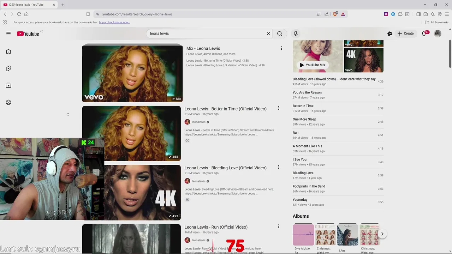The image size is (452, 254).
Task: Open Mix - Leona Lewis title
Action: (x=203, y=48)
